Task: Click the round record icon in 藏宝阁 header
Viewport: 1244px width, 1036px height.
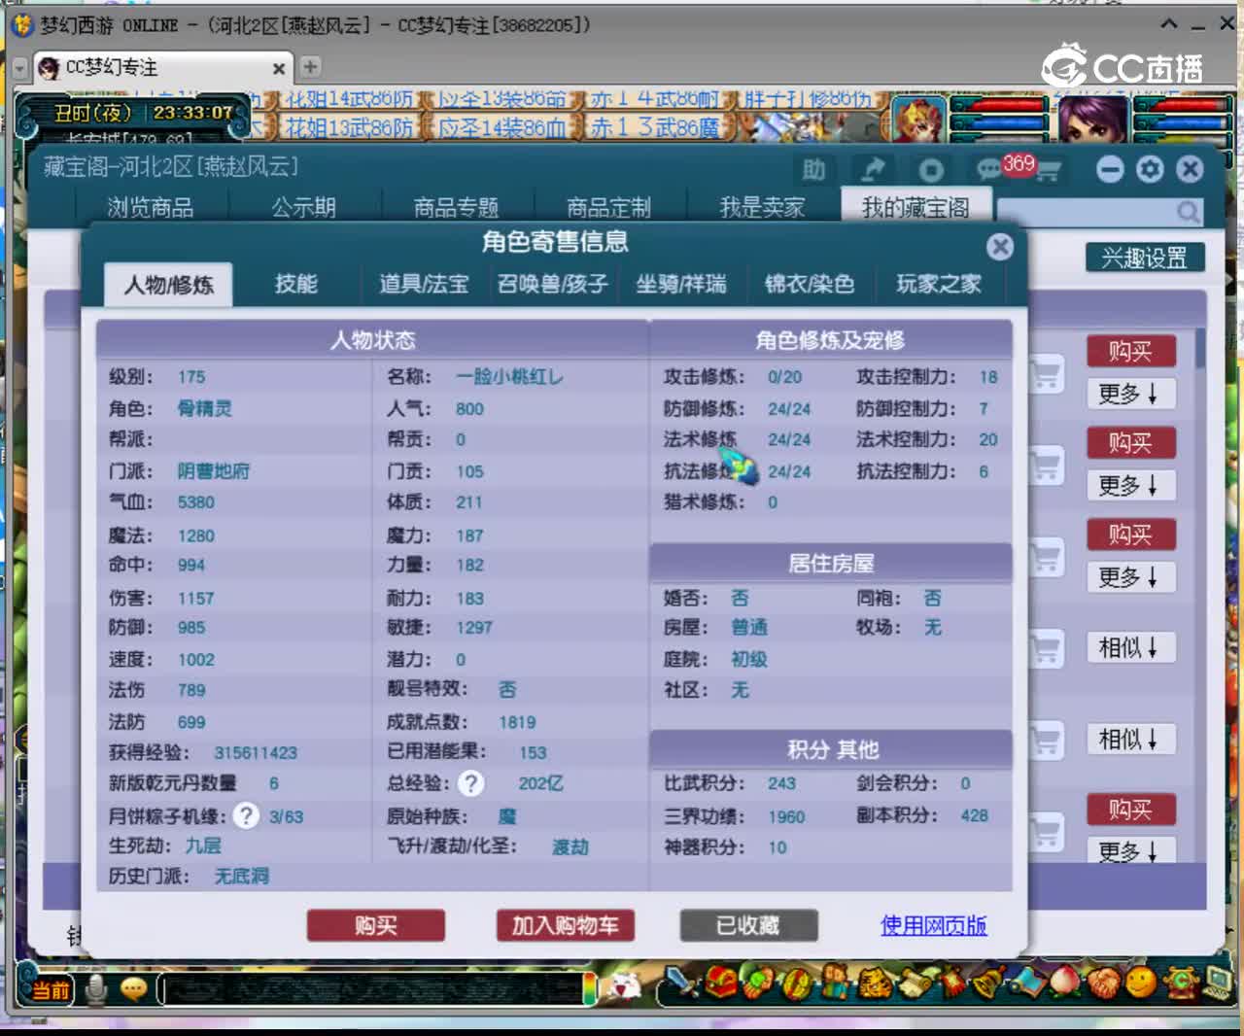Action: coord(931,170)
